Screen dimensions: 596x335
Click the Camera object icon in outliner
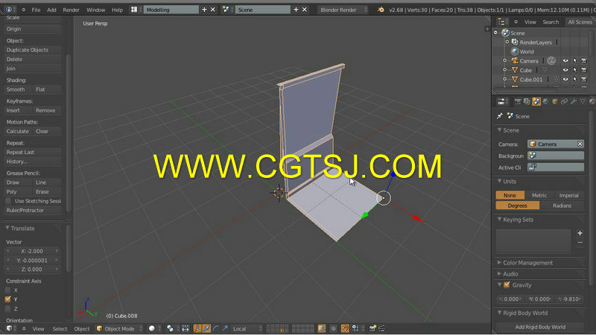point(515,61)
